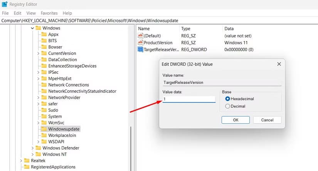
Task: Expand the Realtek key
Action: (21, 161)
